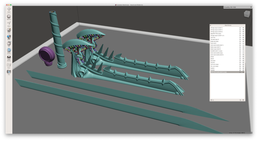Image resolution: width=258 pixels, height=141 pixels.
Task: Launch the Analysis tool
Action: [x=9, y=50]
